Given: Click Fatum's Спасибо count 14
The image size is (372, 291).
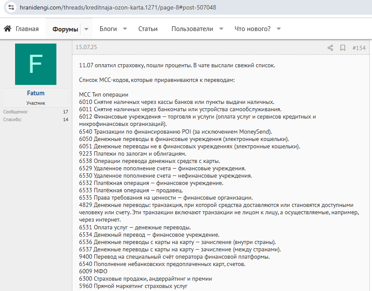Looking at the screenshot, I should click(65, 119).
